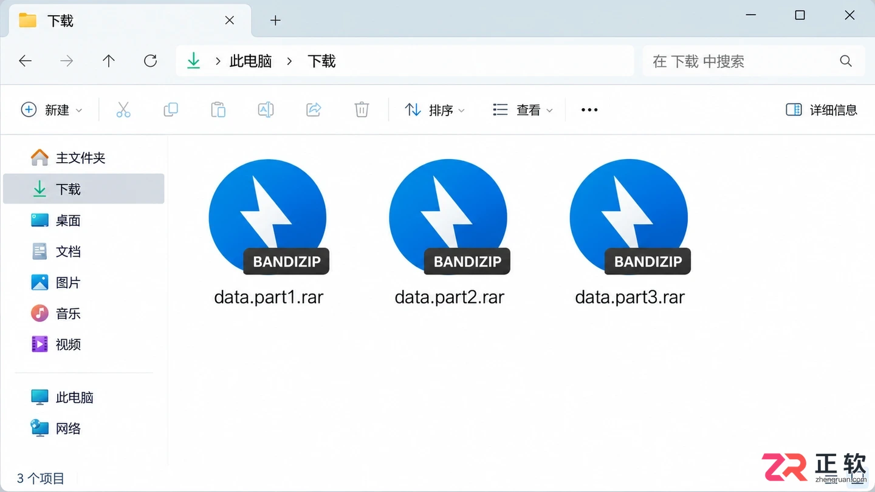
Task: Select the data.part3.rar Bandizip archive icon
Action: click(630, 217)
